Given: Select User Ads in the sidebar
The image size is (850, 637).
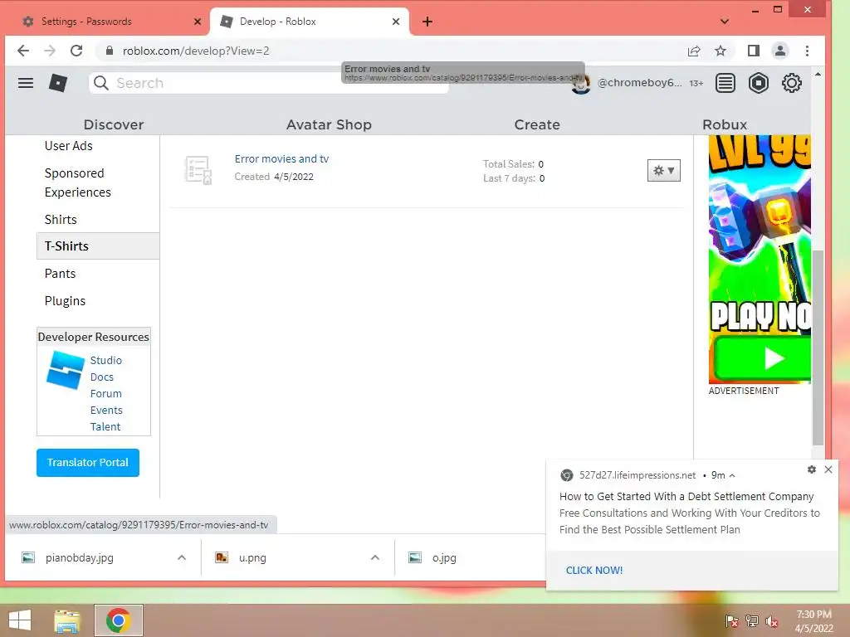Looking at the screenshot, I should coord(68,146).
